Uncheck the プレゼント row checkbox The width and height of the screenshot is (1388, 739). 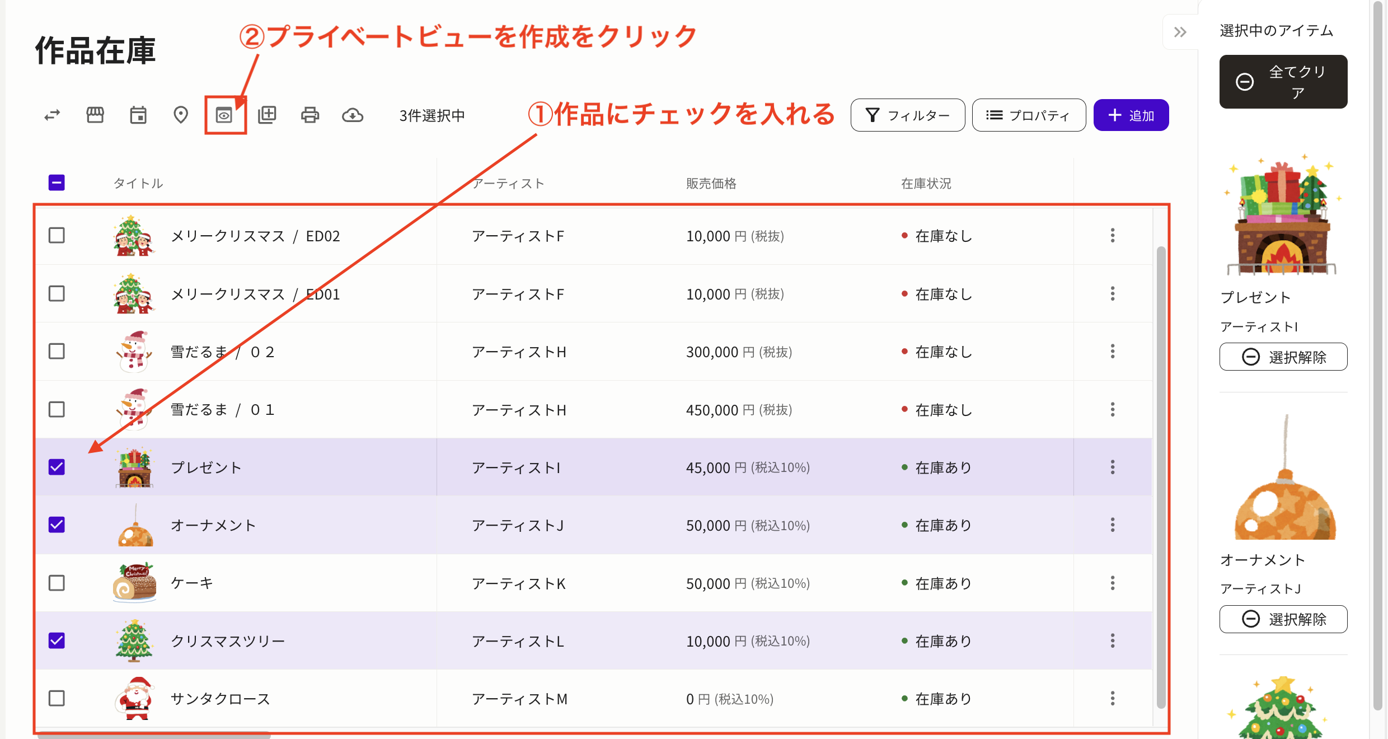pyautogui.click(x=57, y=467)
